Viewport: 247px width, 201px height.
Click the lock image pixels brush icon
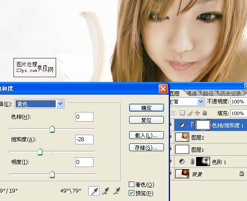(190, 113)
